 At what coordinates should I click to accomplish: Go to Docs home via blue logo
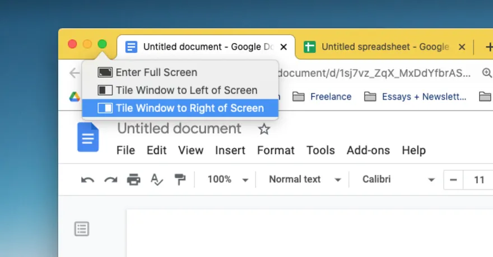pyautogui.click(x=88, y=138)
